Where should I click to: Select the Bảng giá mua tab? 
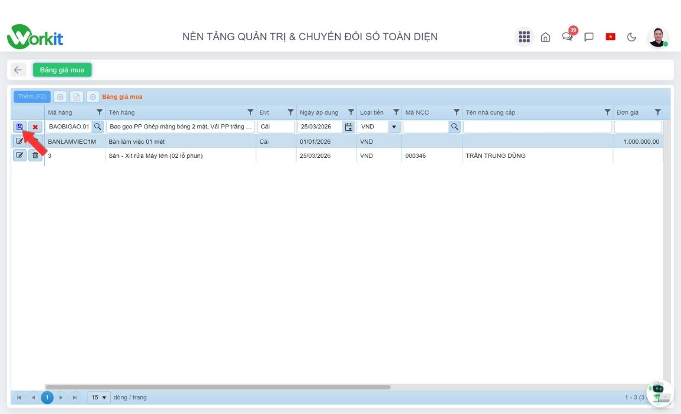[62, 70]
